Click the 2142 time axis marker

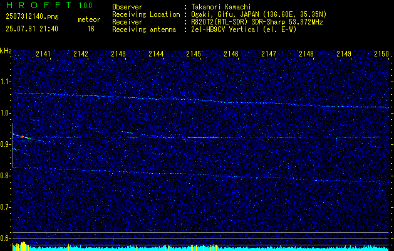tap(81, 54)
